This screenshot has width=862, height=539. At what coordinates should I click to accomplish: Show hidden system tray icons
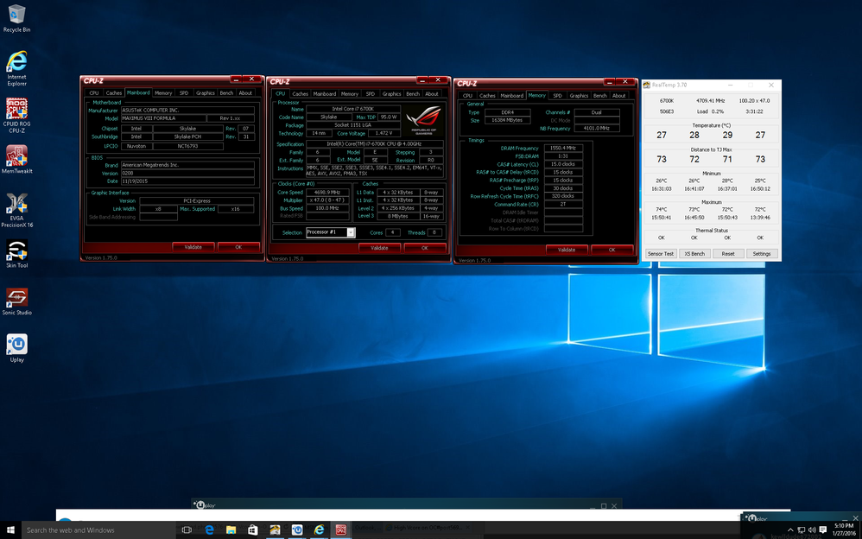790,529
